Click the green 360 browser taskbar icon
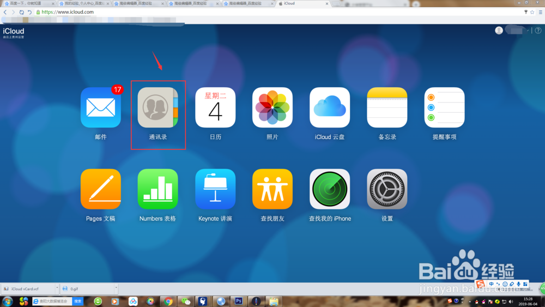Image resolution: width=545 pixels, height=307 pixels. 98,302
